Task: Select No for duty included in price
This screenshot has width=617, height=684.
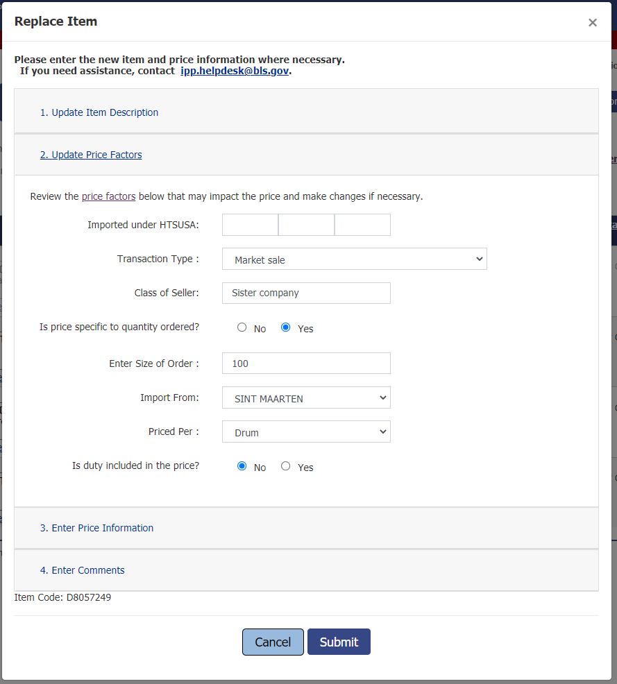Action: [x=242, y=466]
